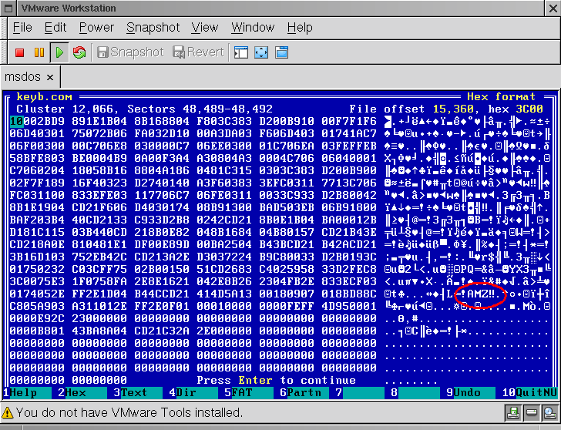
Task: Stop the VM with the red power-off icon
Action: [20, 52]
